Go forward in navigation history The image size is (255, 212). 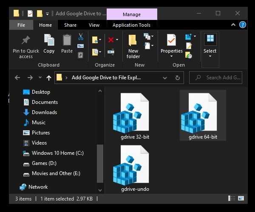pos(30,78)
